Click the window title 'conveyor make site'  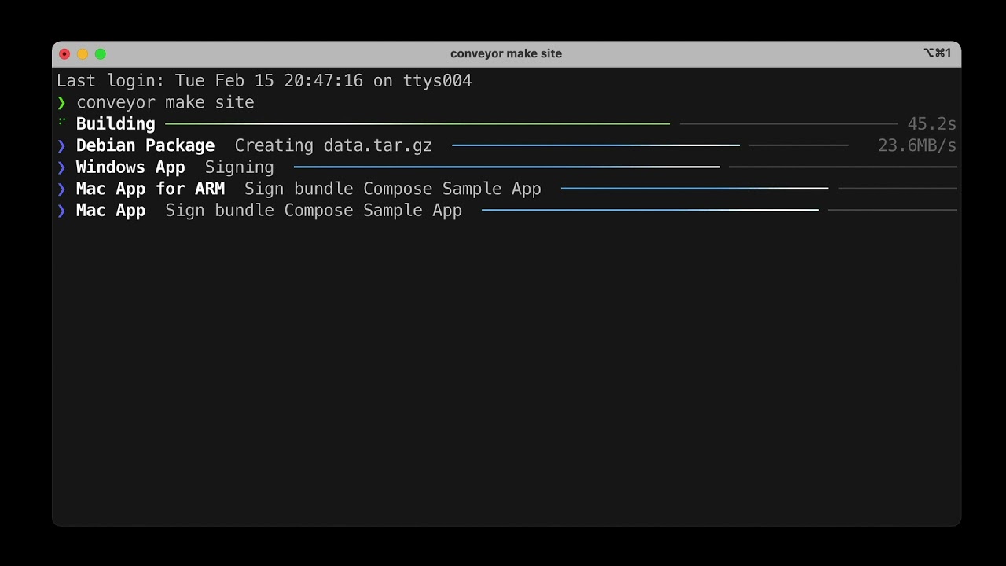506,53
